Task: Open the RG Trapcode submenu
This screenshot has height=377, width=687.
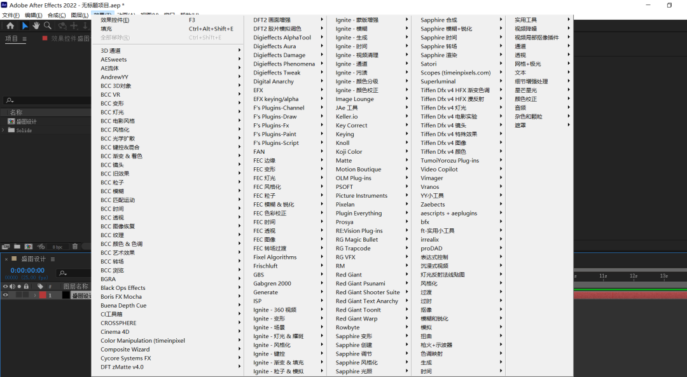Action: pos(369,249)
